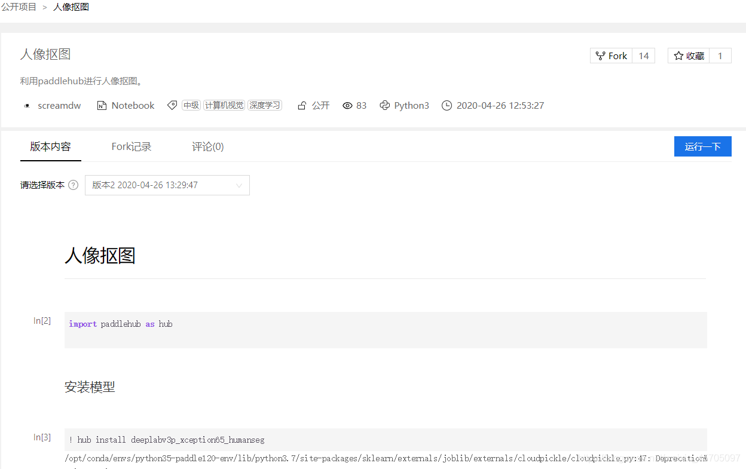Click the Fork count 14
The height and width of the screenshot is (469, 746).
coord(644,56)
